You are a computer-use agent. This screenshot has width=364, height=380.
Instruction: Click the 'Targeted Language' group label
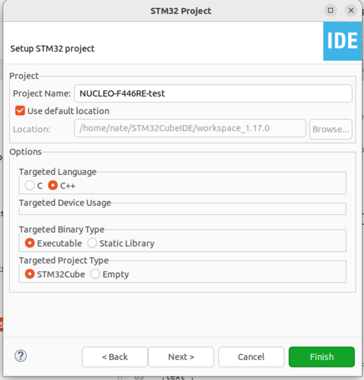[58, 172]
